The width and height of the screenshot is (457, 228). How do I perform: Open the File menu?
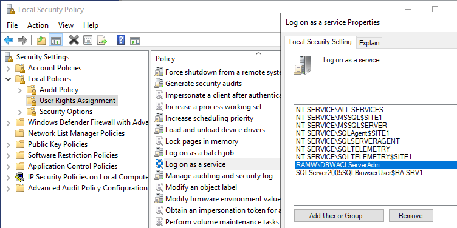pos(12,25)
